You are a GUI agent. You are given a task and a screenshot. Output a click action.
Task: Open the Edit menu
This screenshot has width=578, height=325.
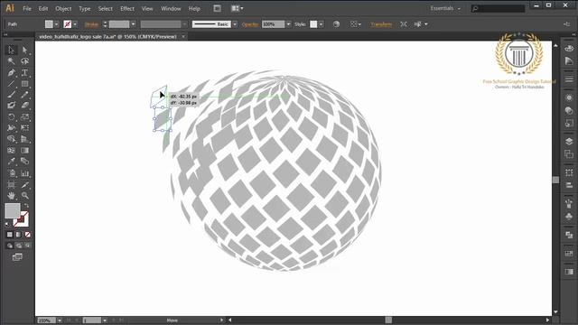43,8
